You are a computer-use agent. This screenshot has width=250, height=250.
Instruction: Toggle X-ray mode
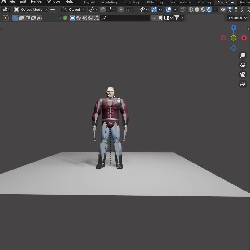pyautogui.click(x=183, y=10)
